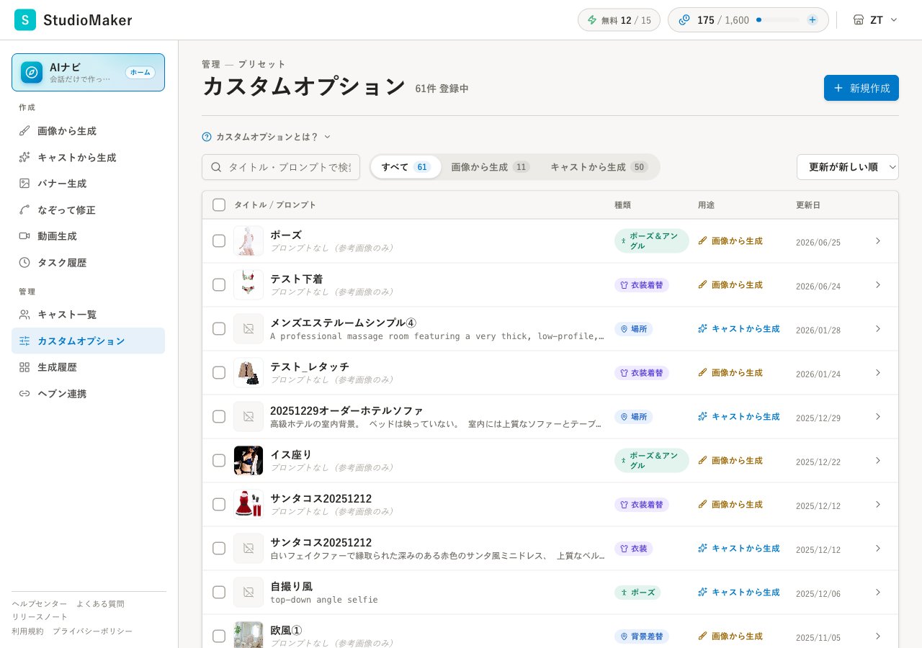Click the タスク履歴 clock icon
This screenshot has height=648, width=922.
24,263
